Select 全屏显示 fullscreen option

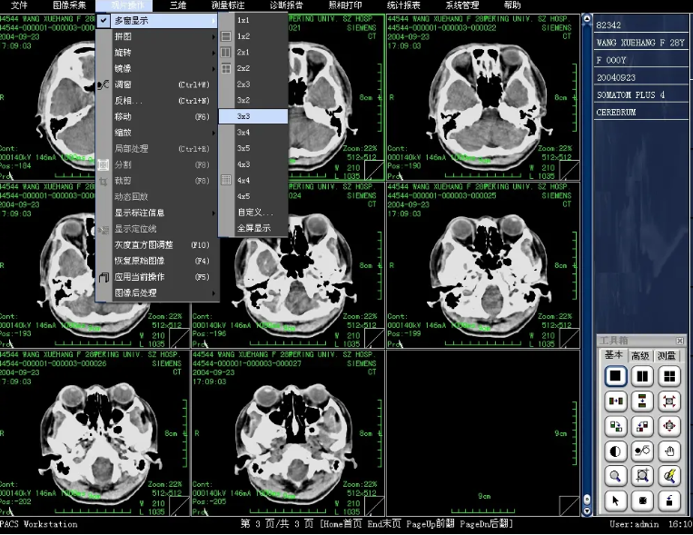pyautogui.click(x=253, y=229)
